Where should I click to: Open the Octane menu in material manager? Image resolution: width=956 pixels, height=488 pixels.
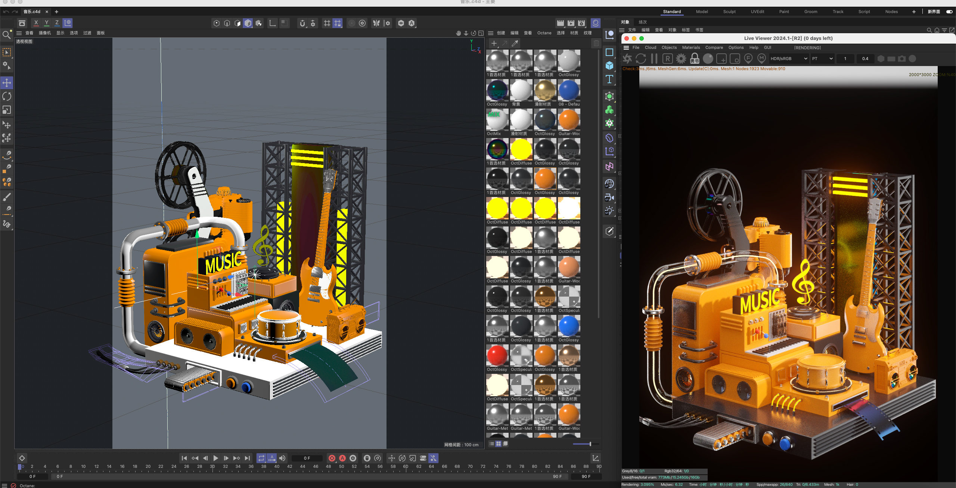tap(544, 33)
